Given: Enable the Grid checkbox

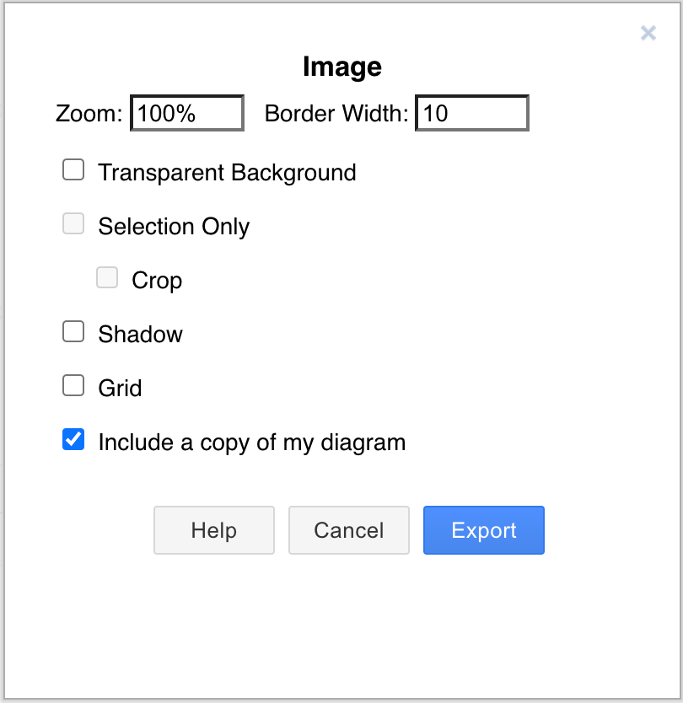Looking at the screenshot, I should pyautogui.click(x=73, y=385).
